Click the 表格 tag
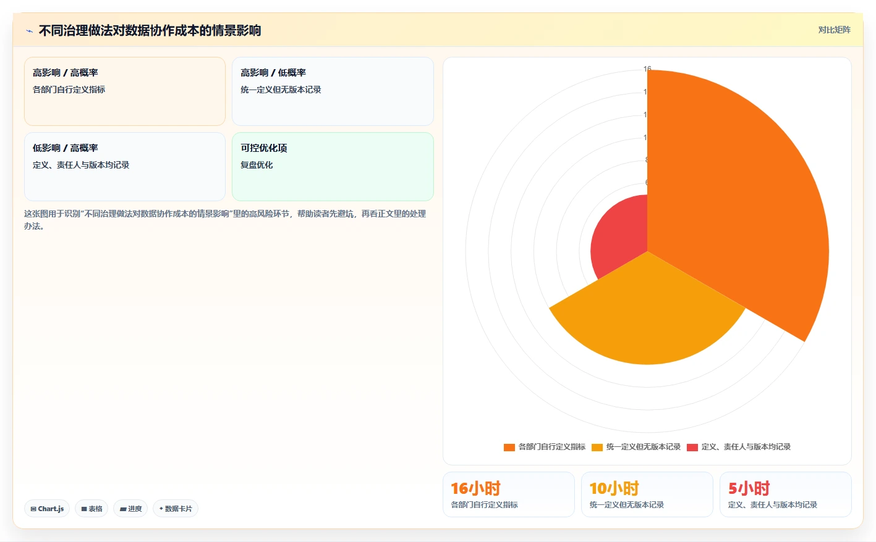Screen dimensions: 876x542 coord(91,509)
